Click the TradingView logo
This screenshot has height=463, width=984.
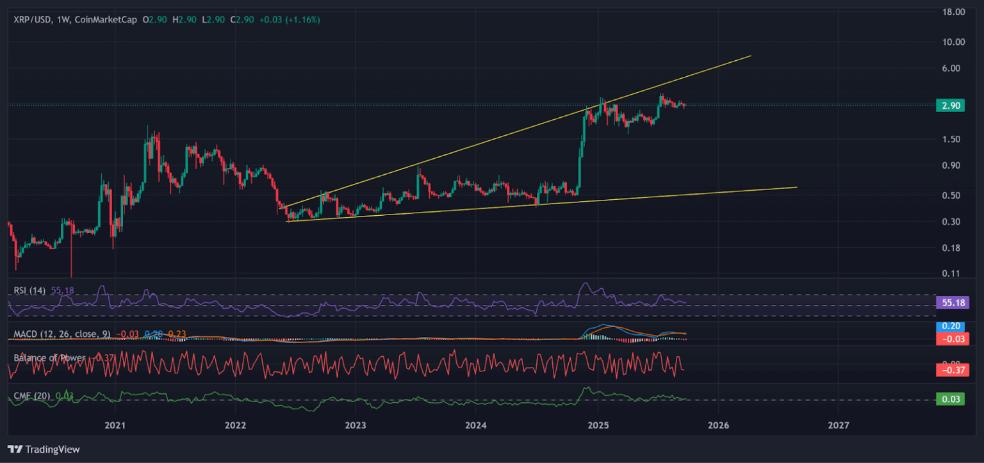(x=44, y=450)
